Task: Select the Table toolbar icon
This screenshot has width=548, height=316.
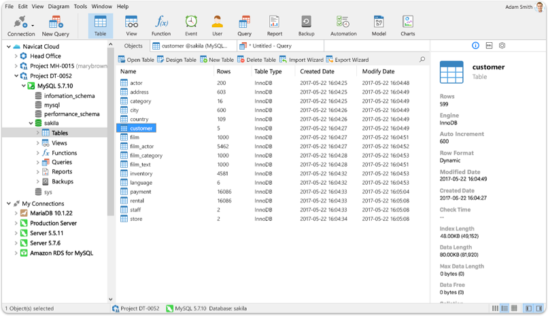Action: coord(101,27)
